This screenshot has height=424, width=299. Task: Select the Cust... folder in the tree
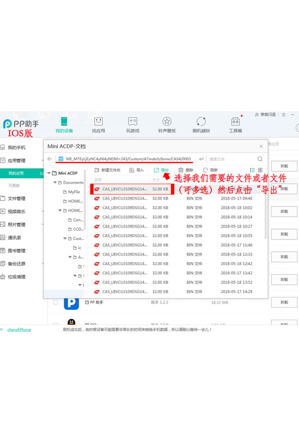(x=76, y=238)
